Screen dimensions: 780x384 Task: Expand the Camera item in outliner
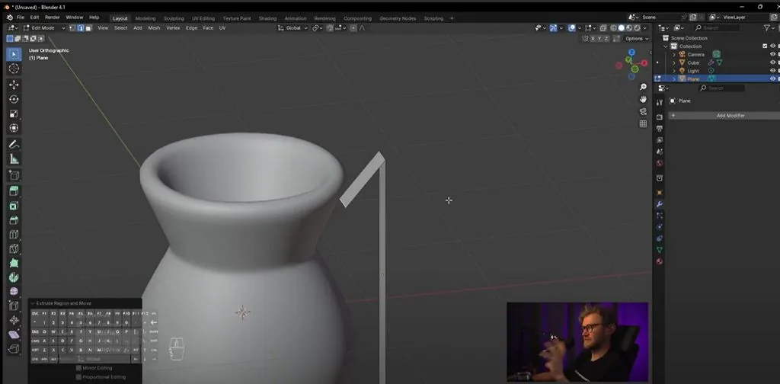pos(674,54)
